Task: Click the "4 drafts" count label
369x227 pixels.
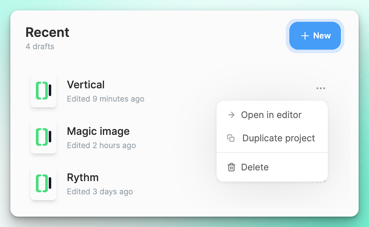Action: click(40, 46)
